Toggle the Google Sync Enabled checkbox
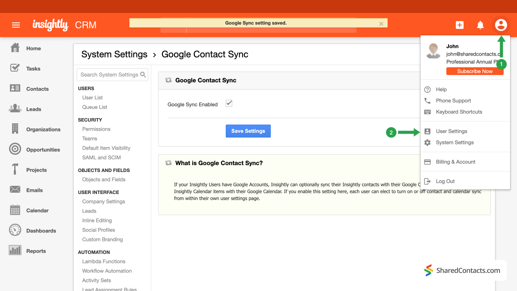 click(x=229, y=103)
